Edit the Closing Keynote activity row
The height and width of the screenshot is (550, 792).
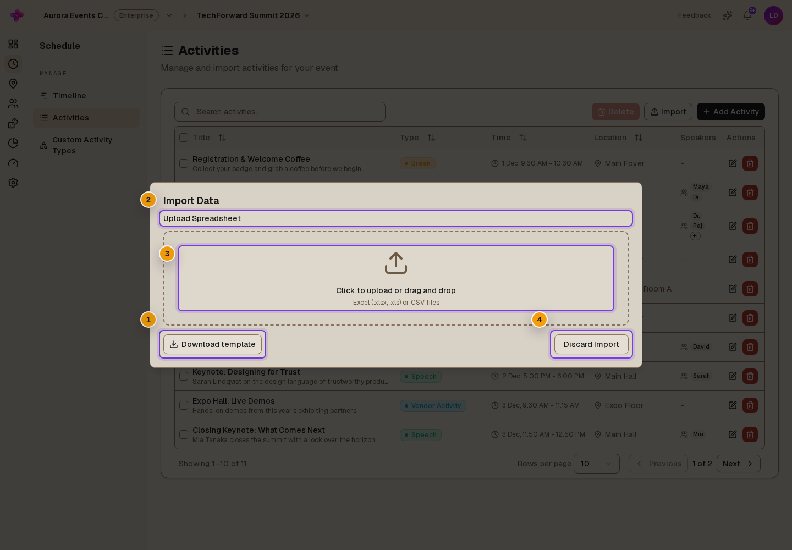tap(733, 435)
